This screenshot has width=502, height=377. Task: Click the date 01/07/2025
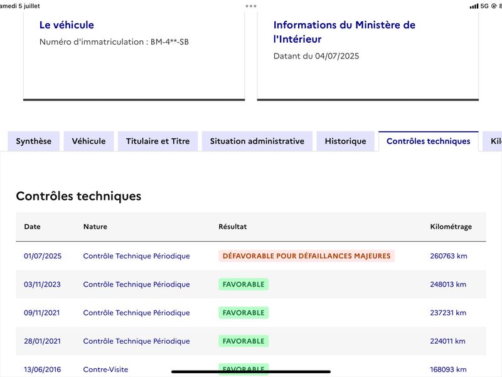click(43, 256)
